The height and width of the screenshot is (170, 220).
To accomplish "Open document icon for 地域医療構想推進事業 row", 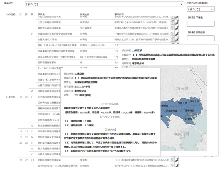I will 172,160.
